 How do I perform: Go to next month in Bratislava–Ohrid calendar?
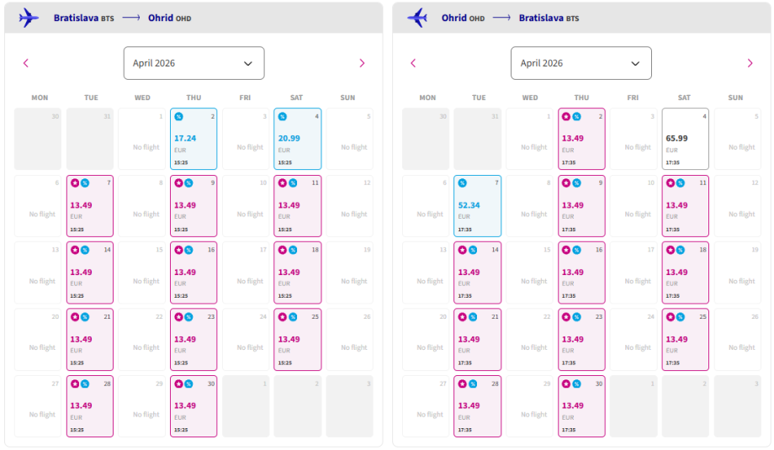(x=362, y=63)
